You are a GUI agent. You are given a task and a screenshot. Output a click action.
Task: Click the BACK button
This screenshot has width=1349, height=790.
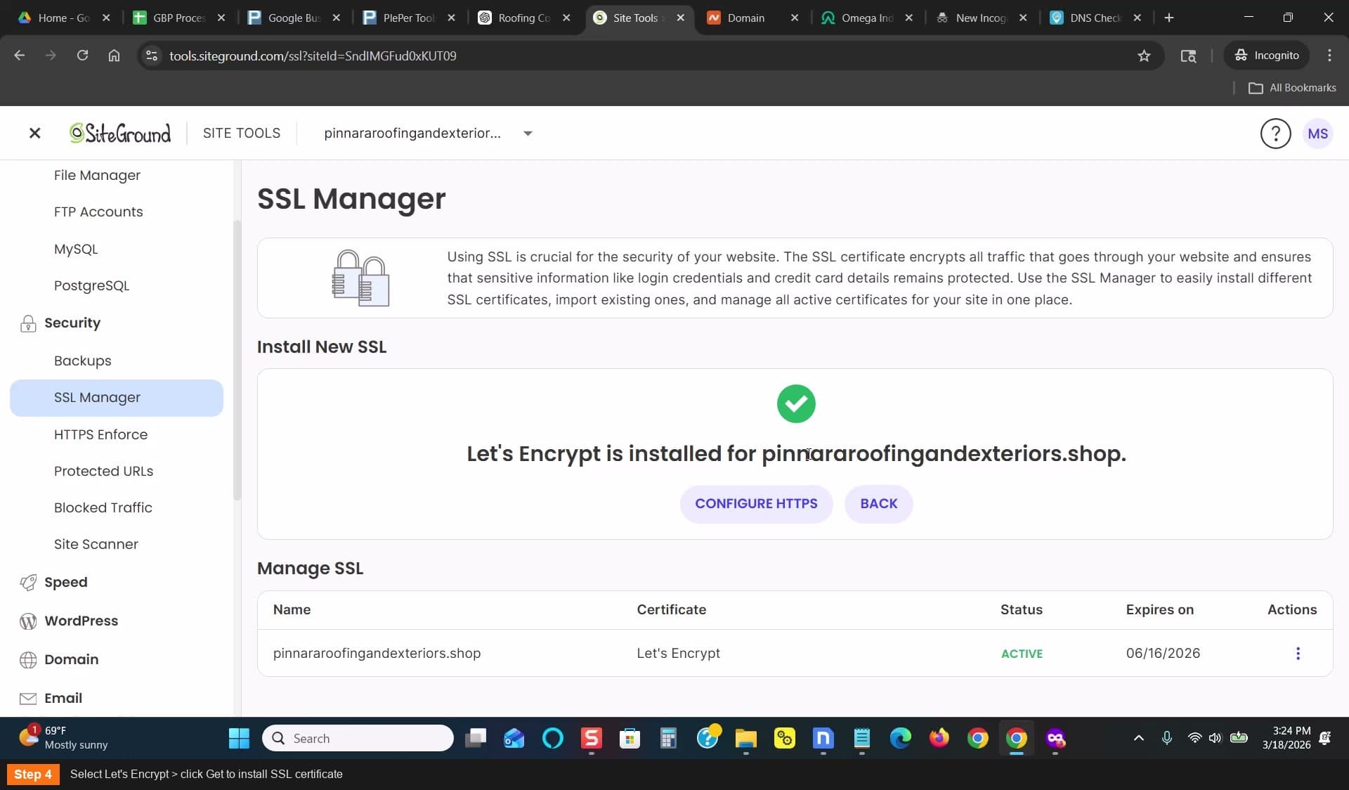pos(878,503)
